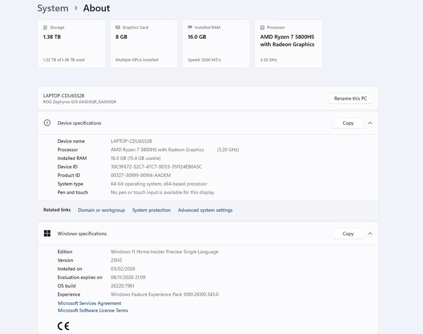Copy the device specifications
The height and width of the screenshot is (334, 423).
pos(348,123)
